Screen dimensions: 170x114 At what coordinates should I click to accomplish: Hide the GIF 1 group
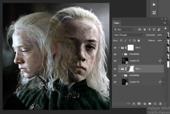[115, 69]
